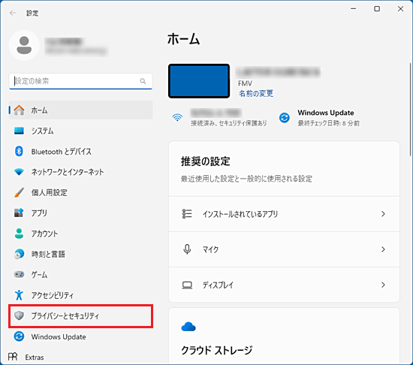The image size is (413, 365).
Task: Click the microphone icon
Action: click(187, 249)
